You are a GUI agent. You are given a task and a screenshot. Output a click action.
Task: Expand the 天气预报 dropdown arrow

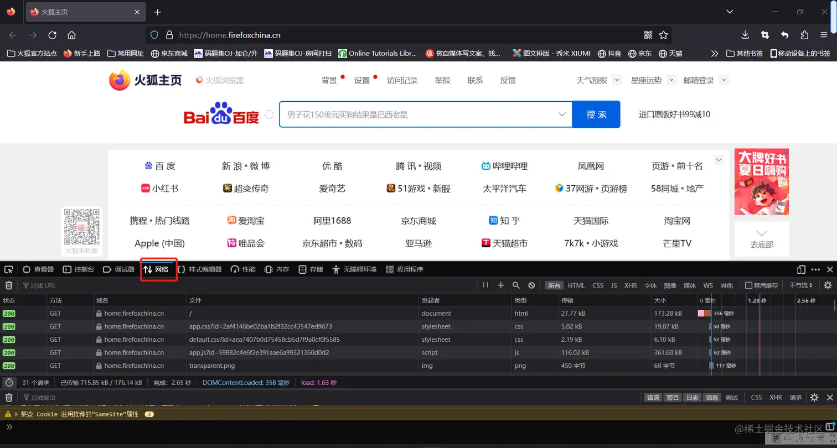(617, 80)
